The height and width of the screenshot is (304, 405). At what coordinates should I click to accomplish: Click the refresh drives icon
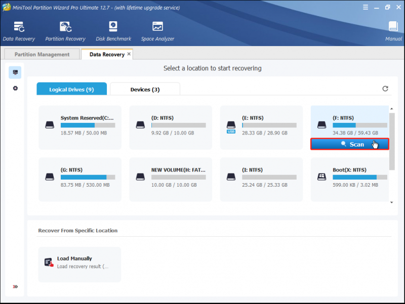point(385,89)
